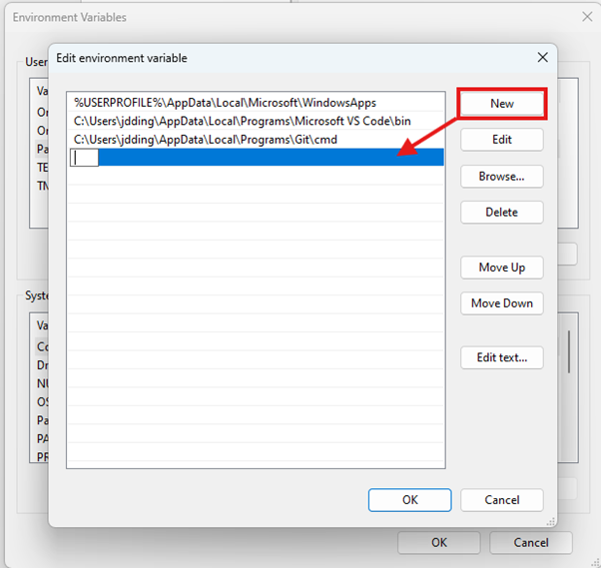601x568 pixels.
Task: Click Move Down button
Action: pos(501,303)
